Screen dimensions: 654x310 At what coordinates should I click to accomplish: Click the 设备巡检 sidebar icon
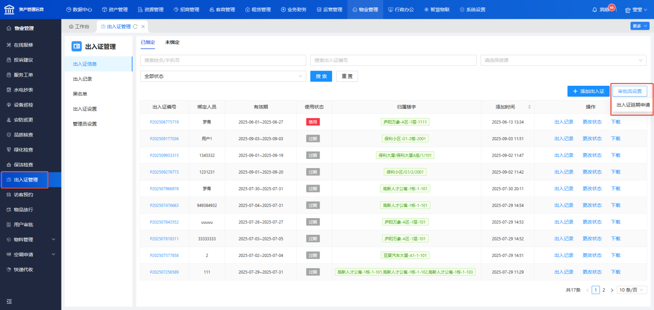pyautogui.click(x=9, y=105)
